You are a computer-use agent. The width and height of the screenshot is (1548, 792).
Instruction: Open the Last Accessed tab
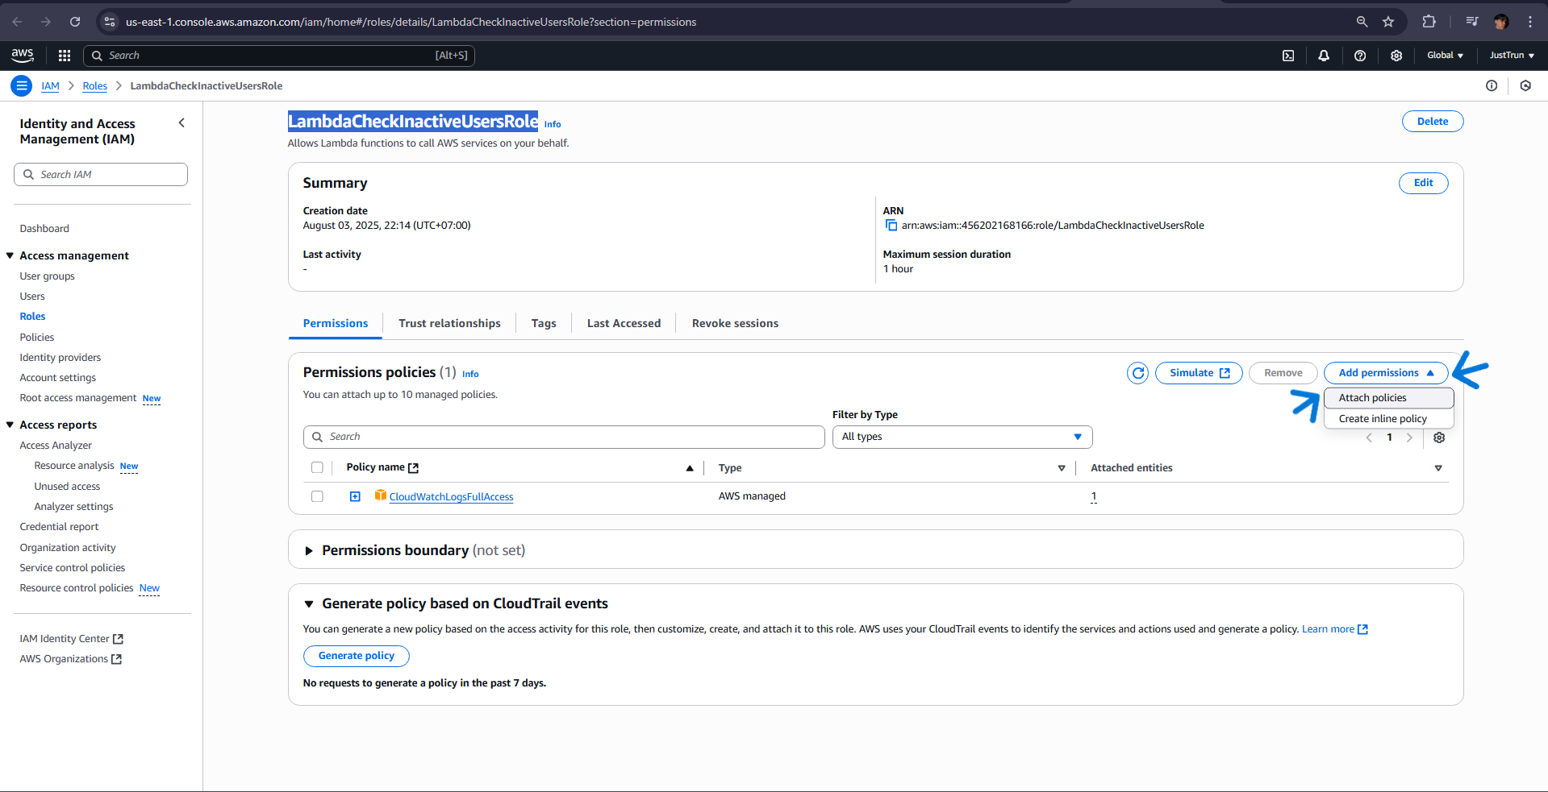(x=624, y=323)
